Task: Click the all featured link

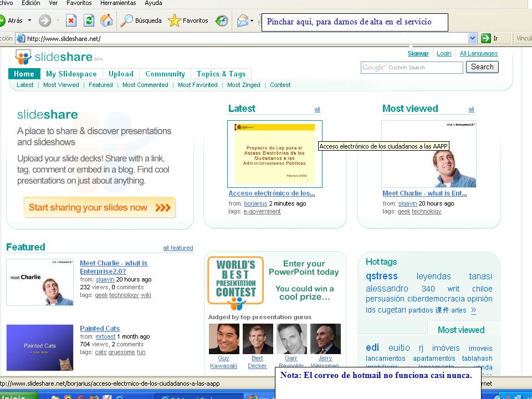Action: click(178, 248)
